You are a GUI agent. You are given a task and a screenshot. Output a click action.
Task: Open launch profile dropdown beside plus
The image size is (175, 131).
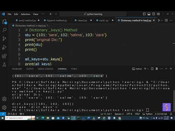(148, 69)
